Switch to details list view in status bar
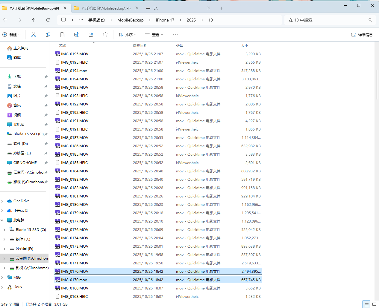 [366, 304]
